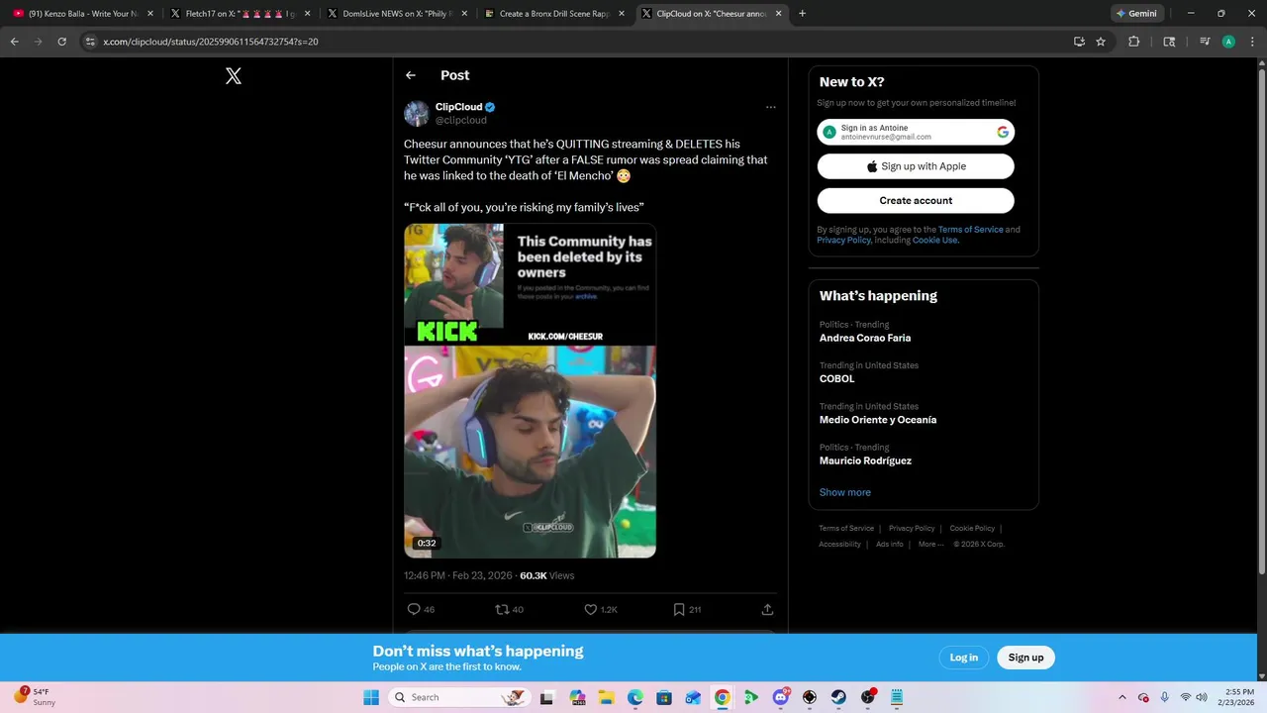Open File Explorer from taskbar
Image resolution: width=1267 pixels, height=713 pixels.
click(606, 697)
